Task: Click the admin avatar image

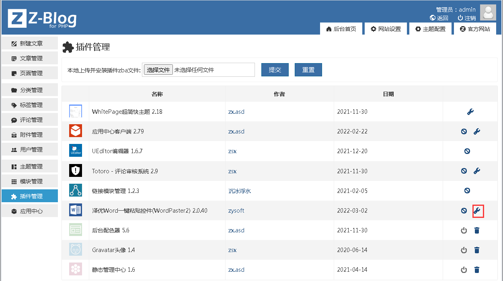Action: tap(488, 12)
